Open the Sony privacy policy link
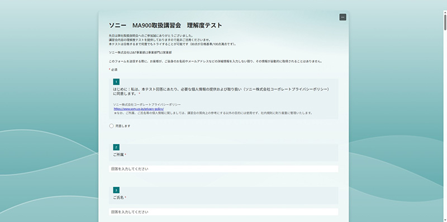447x222 pixels. pyautogui.click(x=139, y=108)
